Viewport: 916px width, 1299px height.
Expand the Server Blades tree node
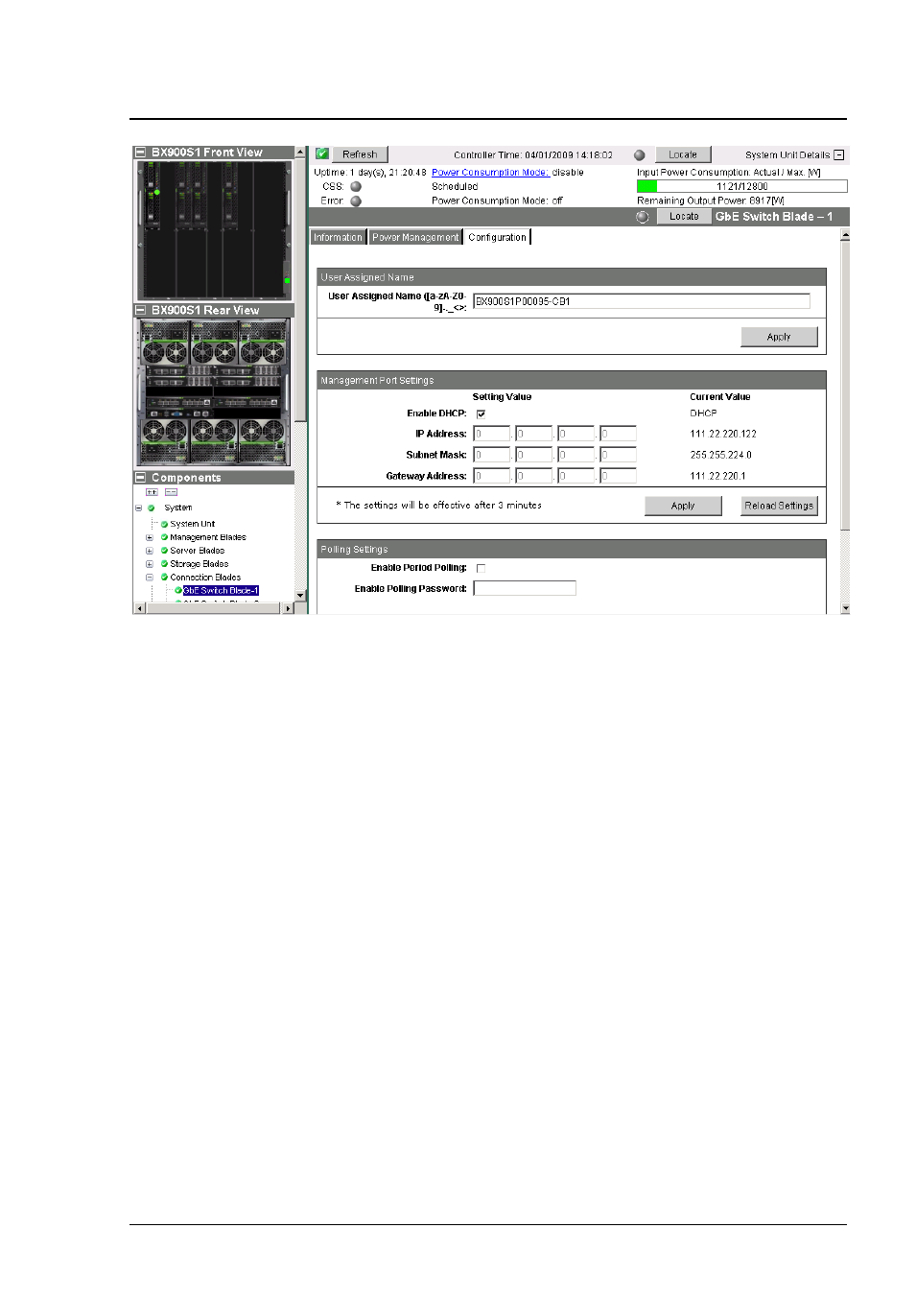pyautogui.click(x=149, y=551)
